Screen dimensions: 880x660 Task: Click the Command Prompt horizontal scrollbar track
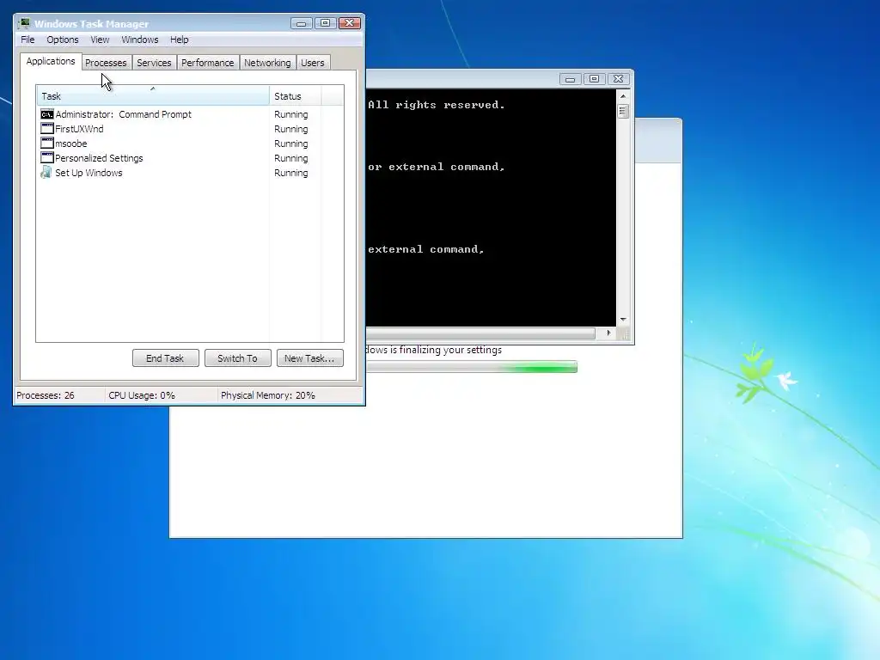[x=481, y=333]
